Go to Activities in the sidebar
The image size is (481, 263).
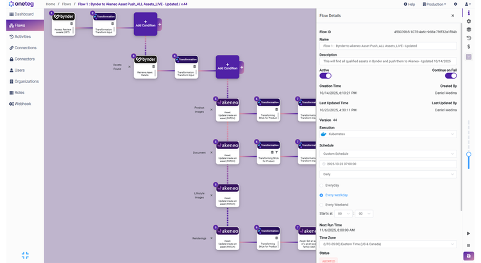click(22, 36)
